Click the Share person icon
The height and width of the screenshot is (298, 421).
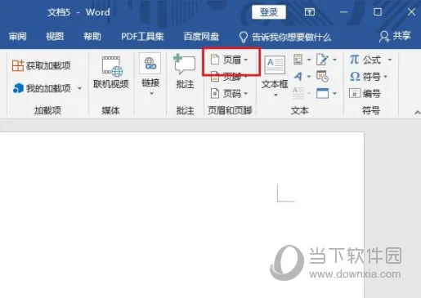pyautogui.click(x=384, y=37)
